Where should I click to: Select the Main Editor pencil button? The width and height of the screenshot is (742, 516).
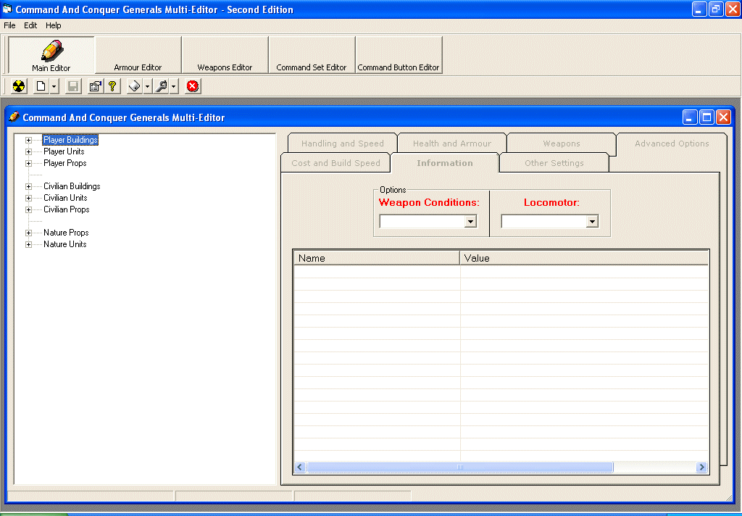coord(51,55)
